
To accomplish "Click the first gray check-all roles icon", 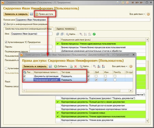I will (58, 34).
